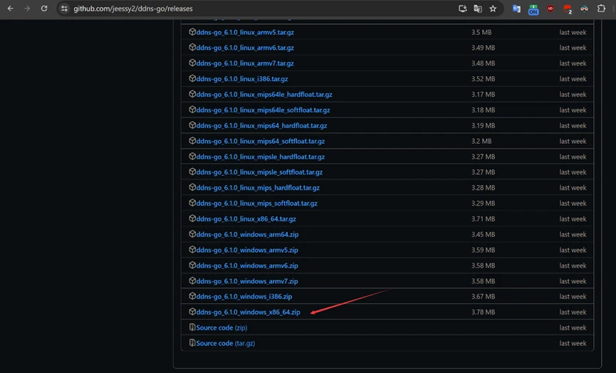Click package icon beside windows_x86_64 asset

click(x=192, y=312)
